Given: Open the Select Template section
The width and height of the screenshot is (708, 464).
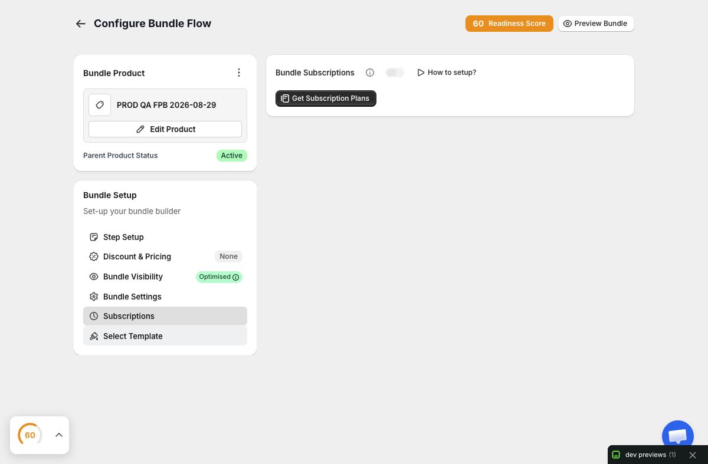Looking at the screenshot, I should click(165, 336).
